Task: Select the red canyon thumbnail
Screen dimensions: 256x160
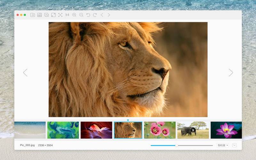Action: pyautogui.click(x=96, y=130)
